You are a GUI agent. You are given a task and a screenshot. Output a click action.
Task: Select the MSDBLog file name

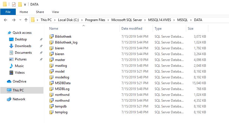(x=62, y=89)
